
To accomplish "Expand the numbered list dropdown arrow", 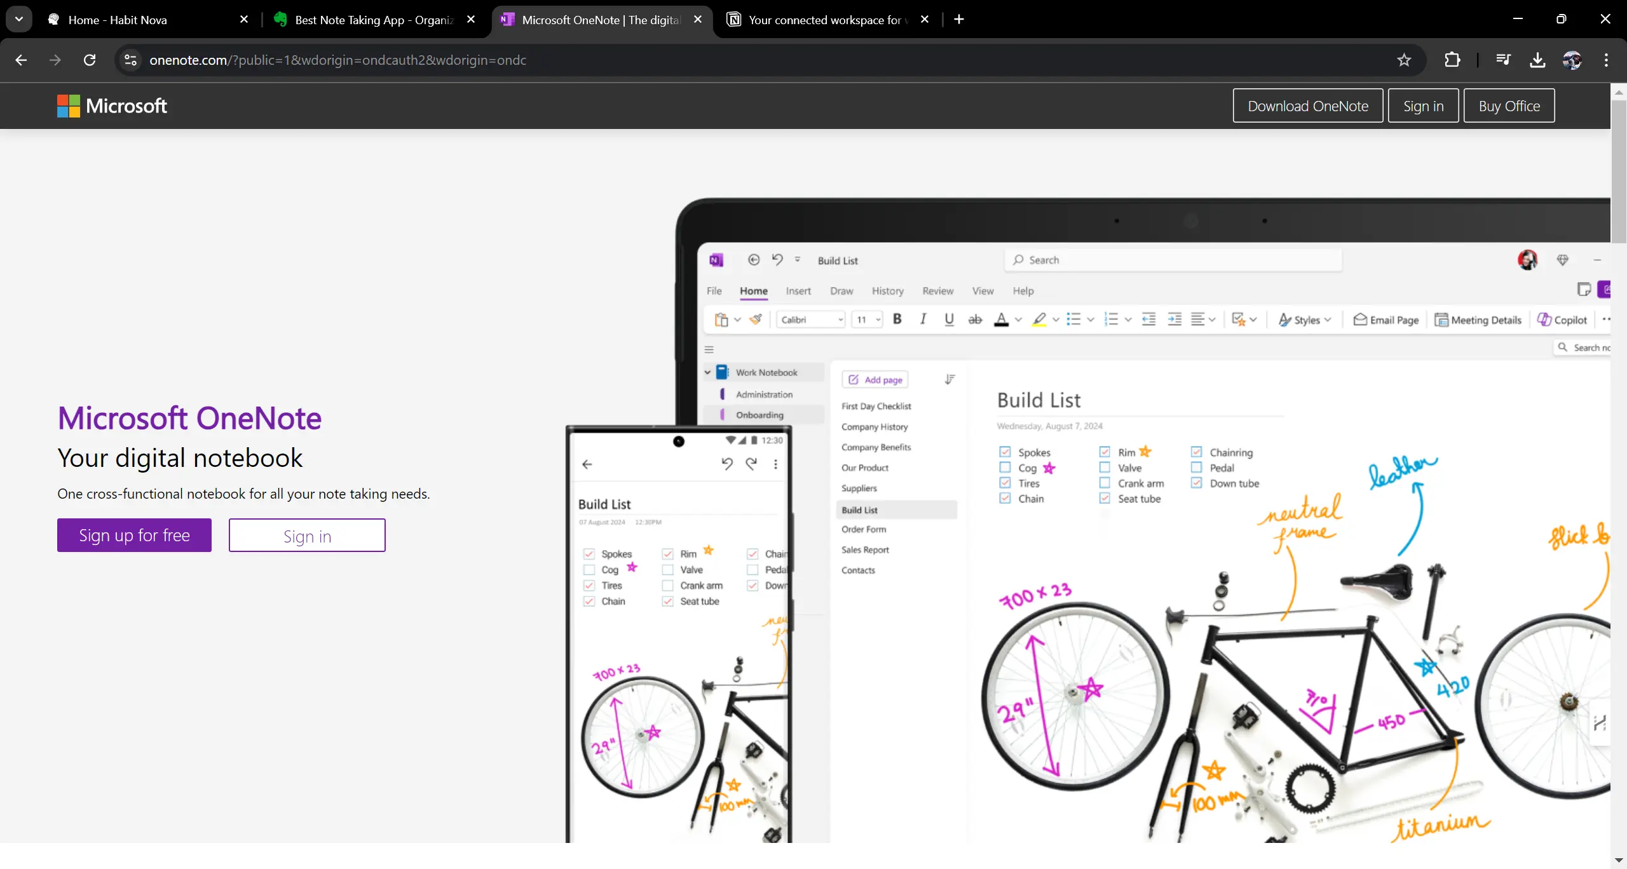I will click(x=1128, y=320).
